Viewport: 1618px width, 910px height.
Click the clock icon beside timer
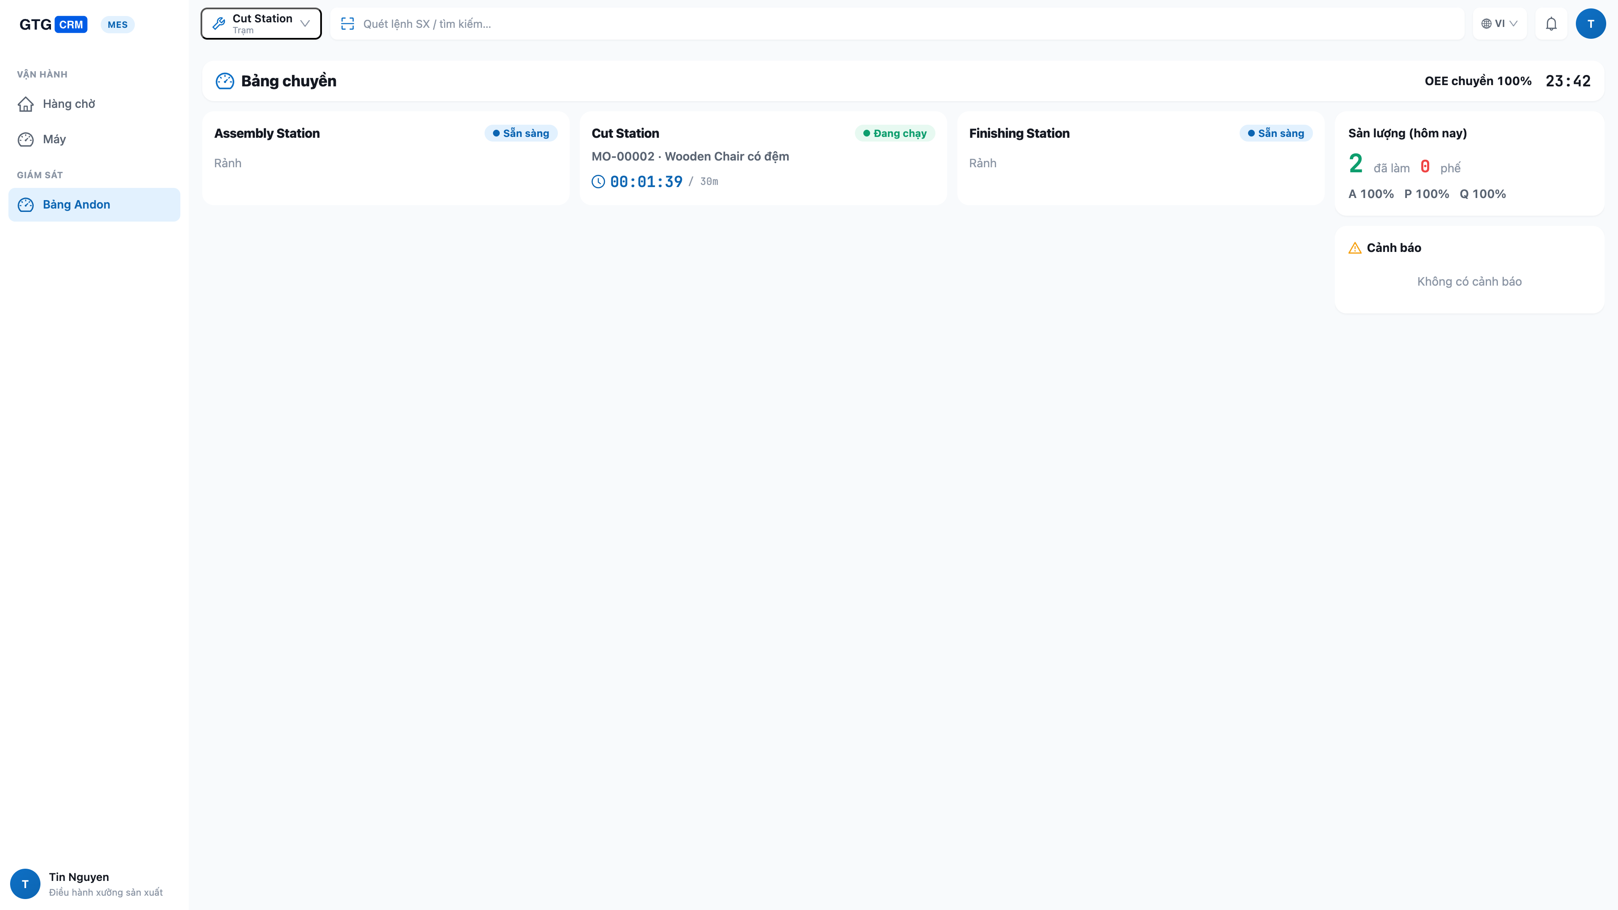[598, 182]
